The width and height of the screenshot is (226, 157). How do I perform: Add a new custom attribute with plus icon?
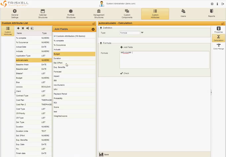click(x=18, y=28)
